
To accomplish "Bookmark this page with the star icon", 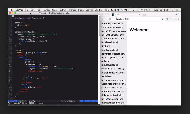I will 163,19.
